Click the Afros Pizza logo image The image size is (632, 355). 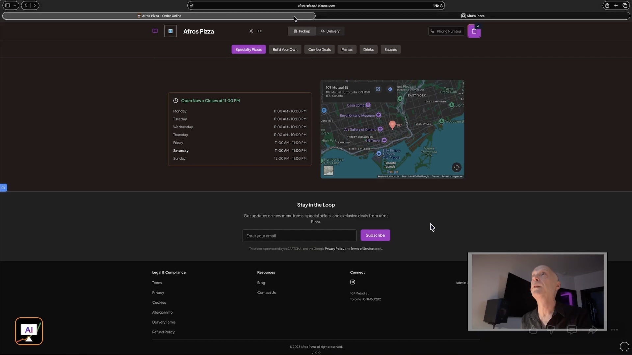click(171, 31)
